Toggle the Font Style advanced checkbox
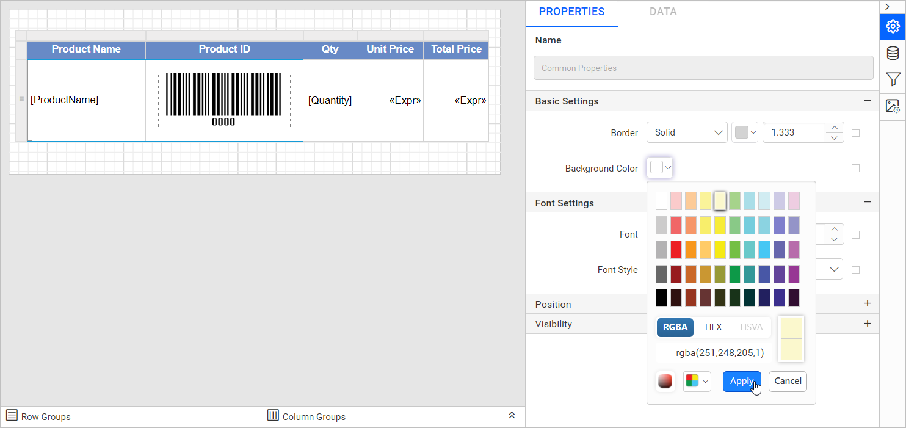906x428 pixels. 855,270
